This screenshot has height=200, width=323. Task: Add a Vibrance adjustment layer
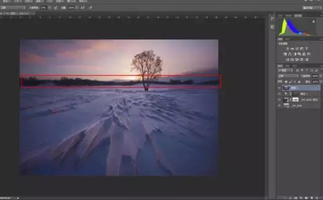306,48
